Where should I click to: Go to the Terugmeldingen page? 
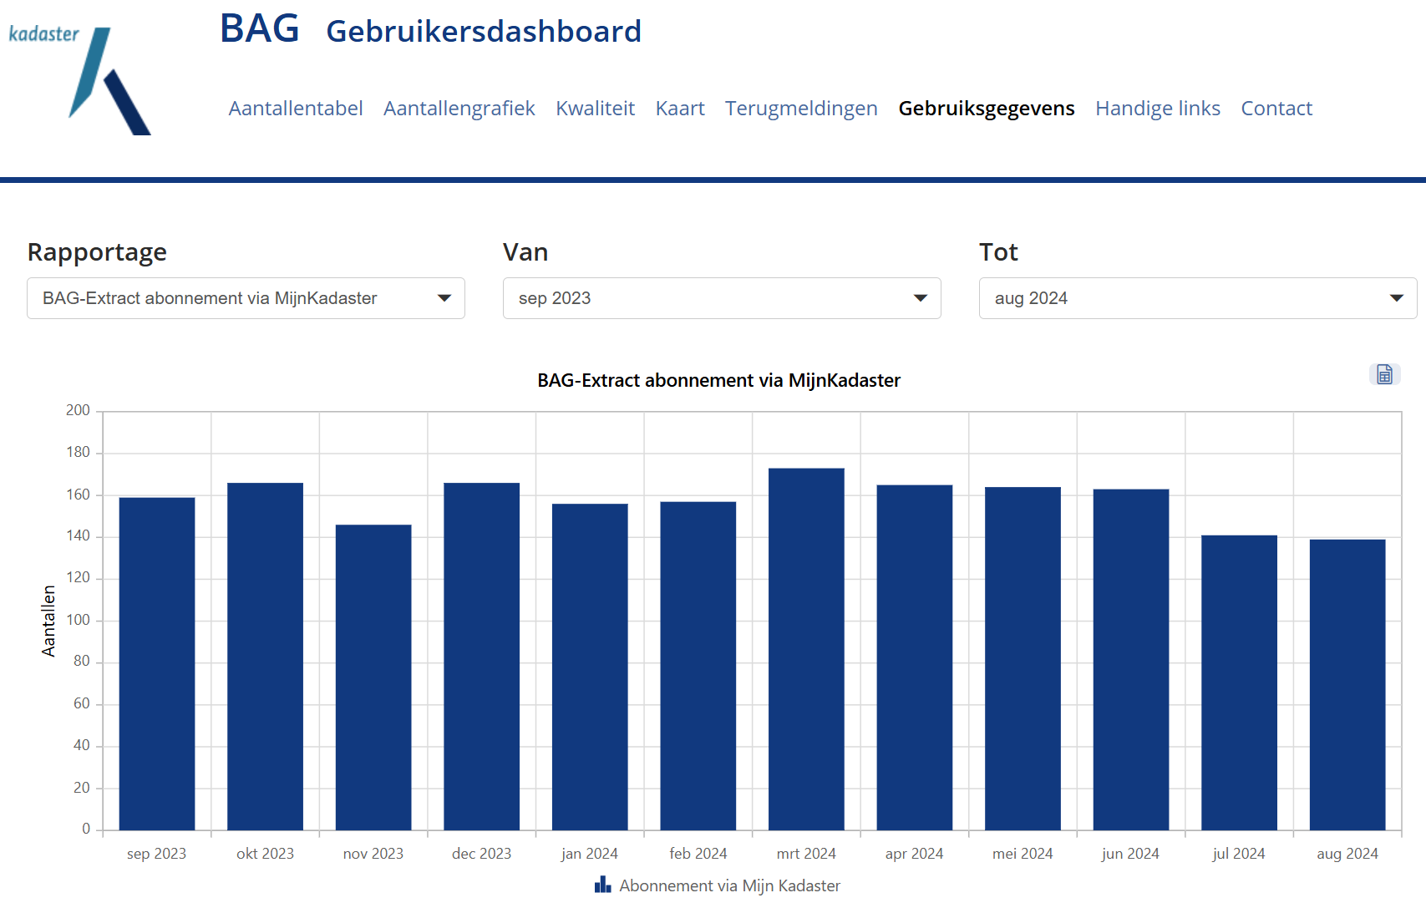pos(801,108)
